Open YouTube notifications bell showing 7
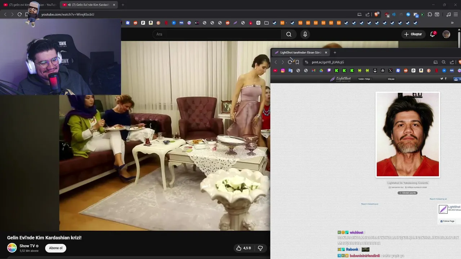The image size is (461, 259). click(x=433, y=34)
